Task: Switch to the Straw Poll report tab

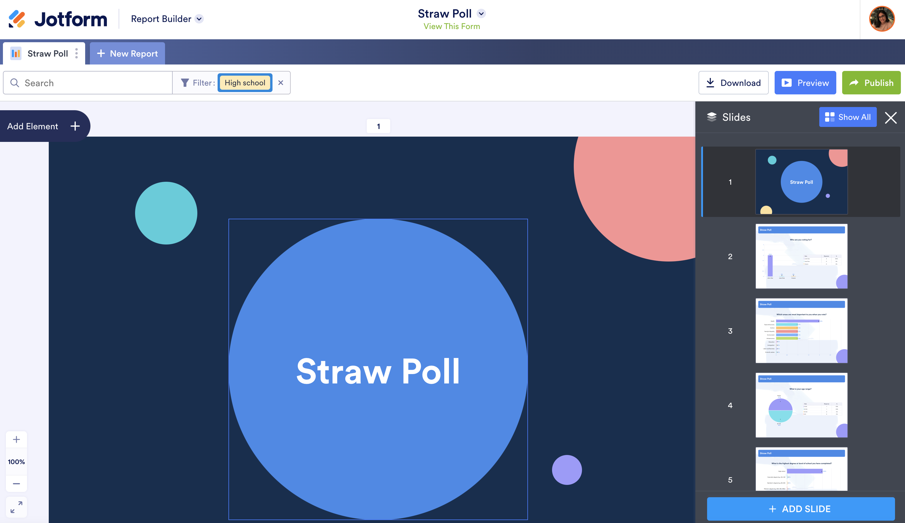Action: coord(47,53)
